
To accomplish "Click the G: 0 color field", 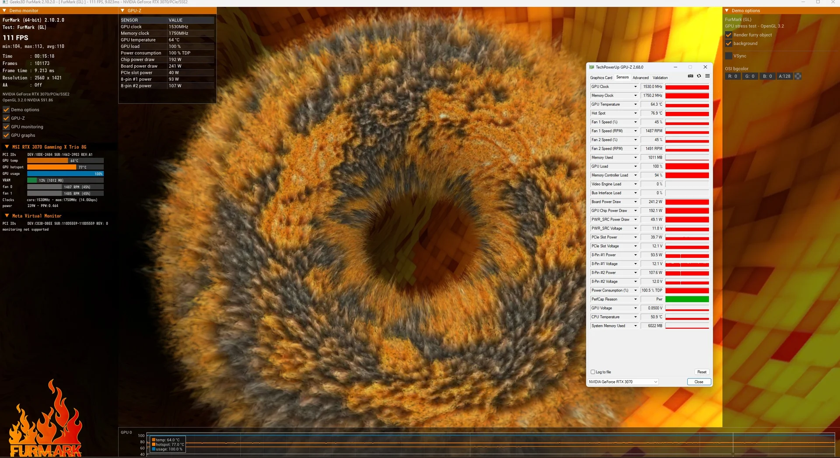I will (750, 76).
